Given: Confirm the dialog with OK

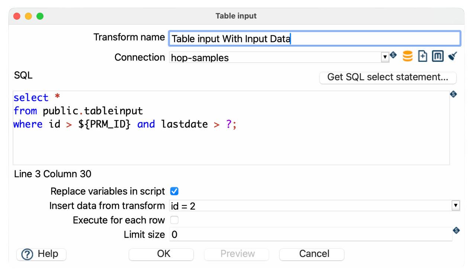Looking at the screenshot, I should point(161,254).
